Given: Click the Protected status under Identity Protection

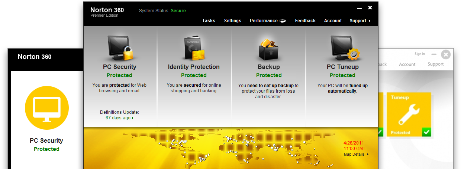Looking at the screenshot, I should tap(194, 75).
